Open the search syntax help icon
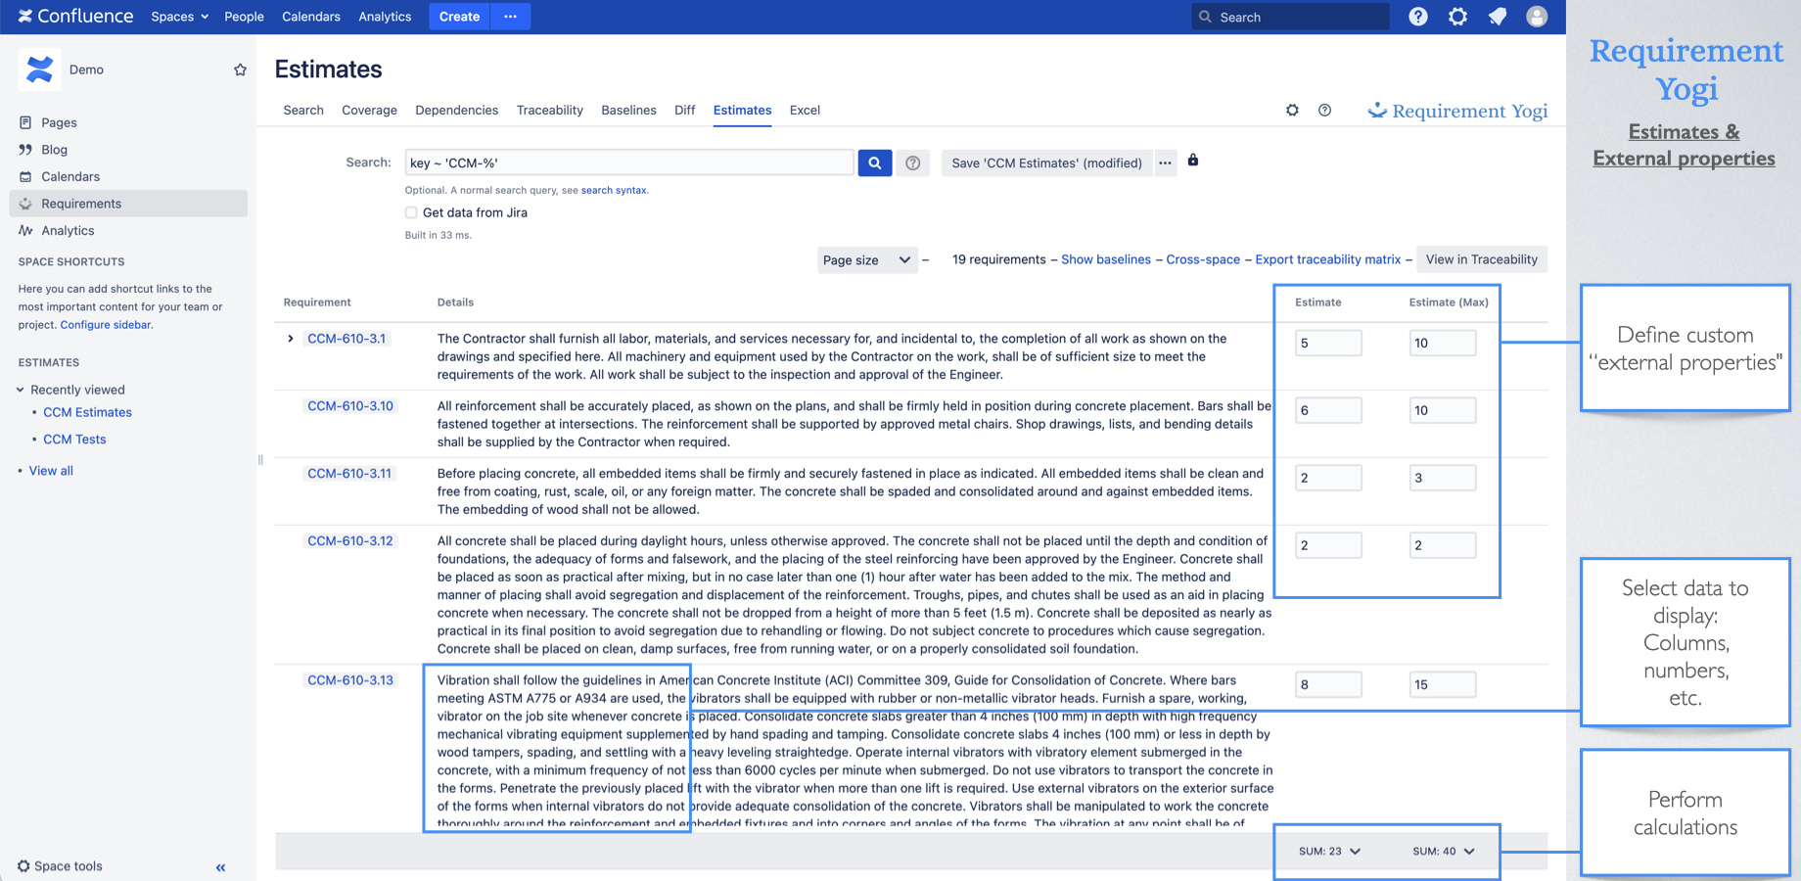 click(x=912, y=163)
